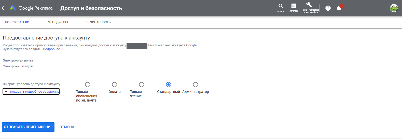Viewport: 402px width, 139px height.
Task: Open the reports (Отчеты) icon
Action: (294, 8)
